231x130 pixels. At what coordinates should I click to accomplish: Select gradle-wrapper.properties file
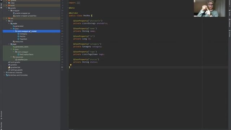point(26,16)
